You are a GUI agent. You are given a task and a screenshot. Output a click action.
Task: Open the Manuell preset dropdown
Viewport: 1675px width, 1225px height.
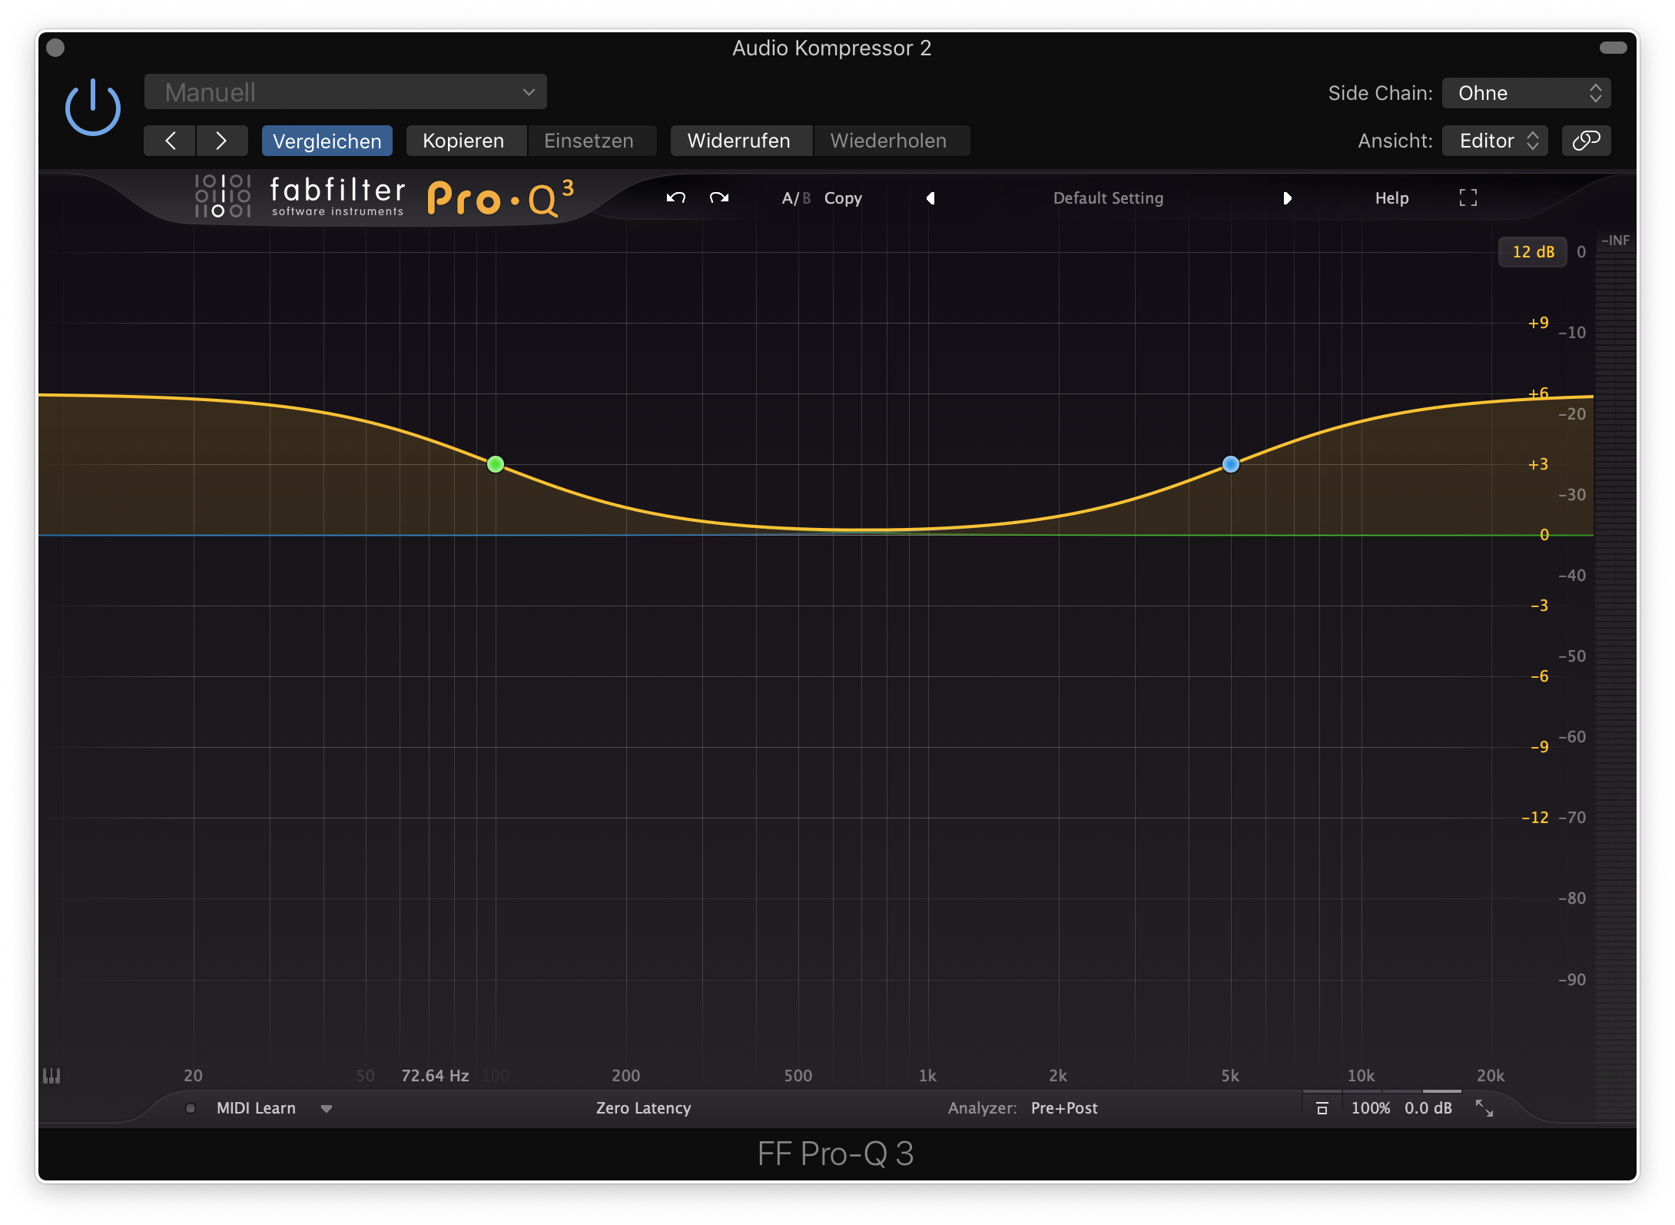[346, 92]
